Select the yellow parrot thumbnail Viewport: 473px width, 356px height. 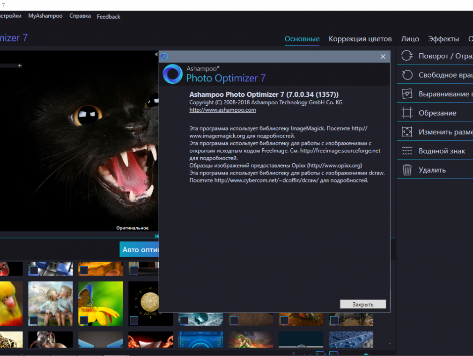pos(11,304)
